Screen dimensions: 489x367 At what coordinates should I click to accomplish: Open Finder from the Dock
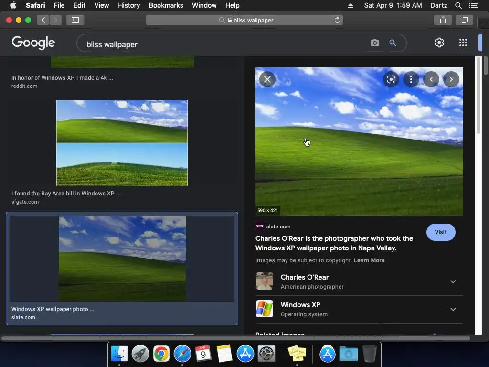(x=119, y=354)
